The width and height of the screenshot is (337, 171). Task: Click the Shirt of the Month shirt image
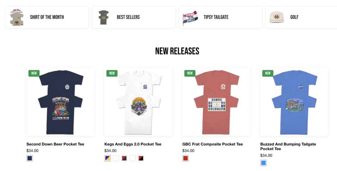[x=16, y=17]
